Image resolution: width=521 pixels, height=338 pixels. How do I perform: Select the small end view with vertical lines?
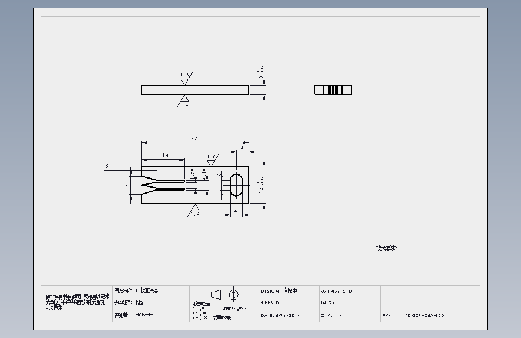[x=334, y=90]
